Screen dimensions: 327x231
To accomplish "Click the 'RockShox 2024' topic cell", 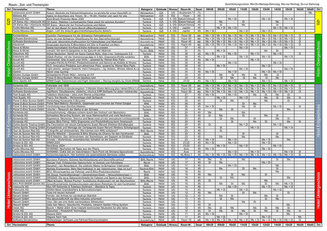I will click(55, 145).
